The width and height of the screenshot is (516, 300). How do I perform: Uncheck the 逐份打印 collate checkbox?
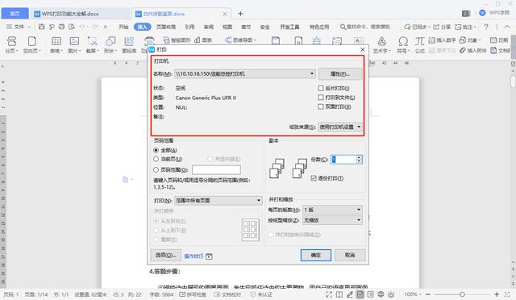click(x=314, y=178)
